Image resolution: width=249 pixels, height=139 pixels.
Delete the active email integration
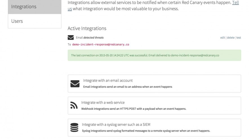tap(231, 38)
